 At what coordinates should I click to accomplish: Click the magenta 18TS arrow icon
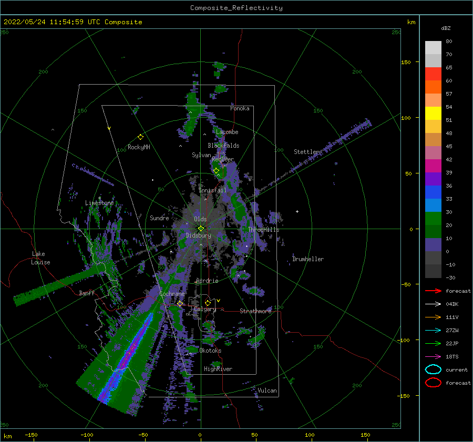coord(433,357)
